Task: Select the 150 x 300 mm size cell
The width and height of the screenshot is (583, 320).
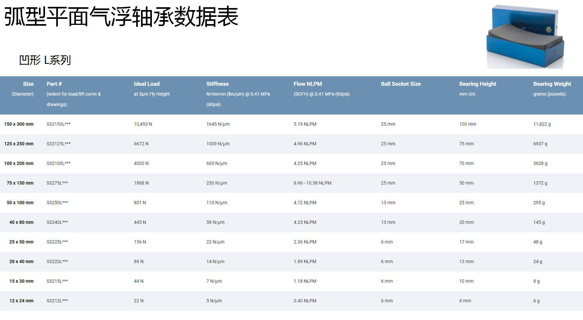Action: [x=19, y=124]
